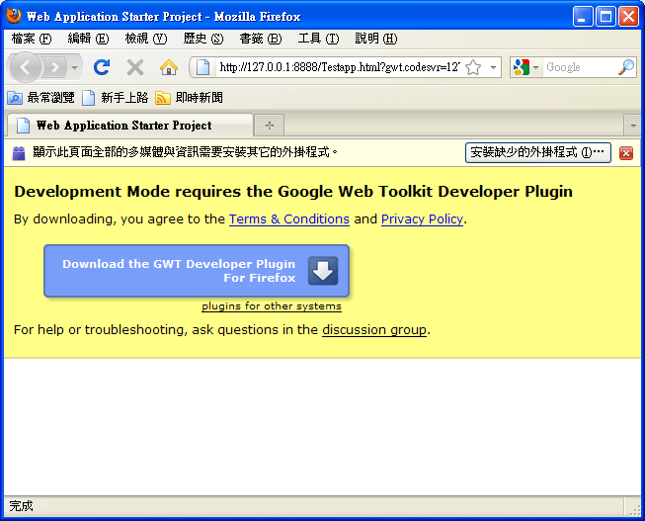Open the 書籤 (B) menu
Viewport: 645px width, 521px height.
tap(261, 39)
